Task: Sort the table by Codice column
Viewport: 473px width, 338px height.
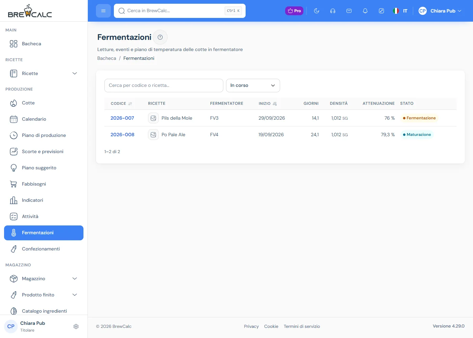Action: click(121, 103)
